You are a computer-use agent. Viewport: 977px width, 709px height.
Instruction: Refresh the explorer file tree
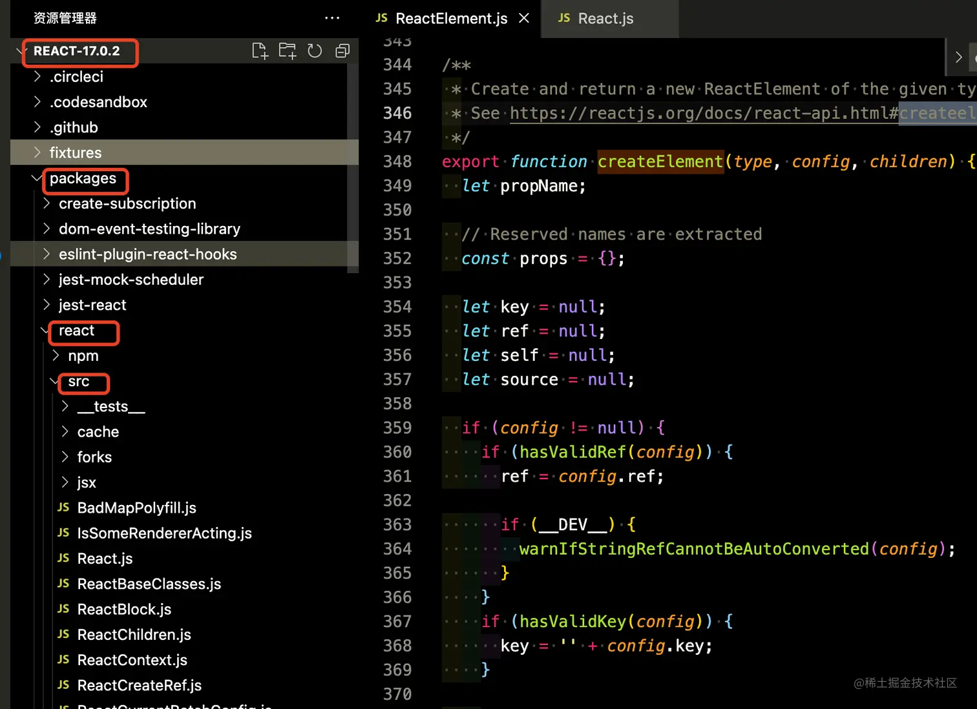pyautogui.click(x=315, y=51)
